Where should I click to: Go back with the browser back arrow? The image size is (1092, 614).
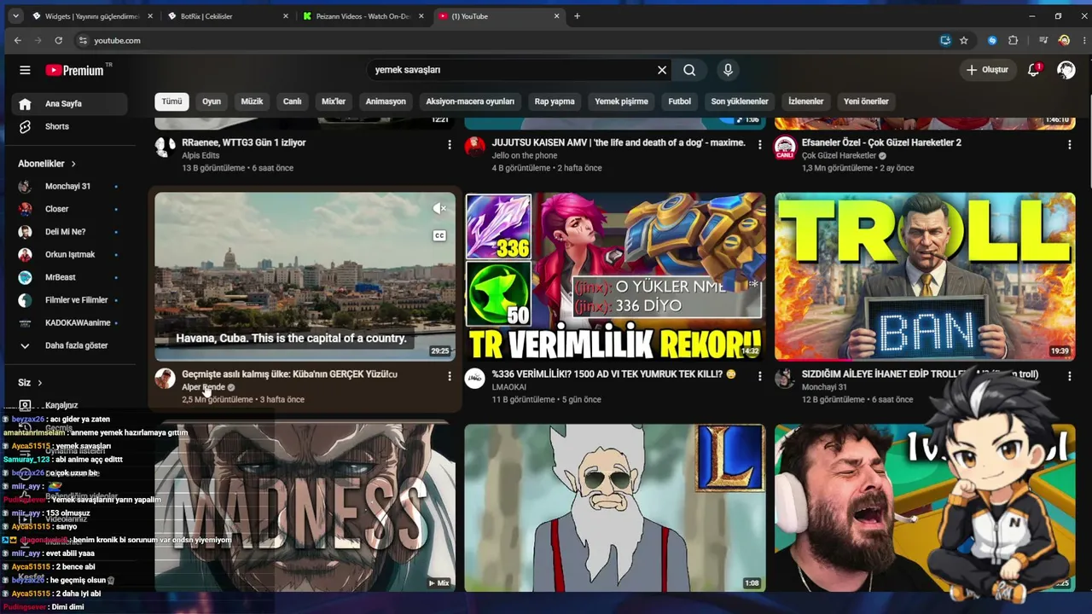coord(18,40)
